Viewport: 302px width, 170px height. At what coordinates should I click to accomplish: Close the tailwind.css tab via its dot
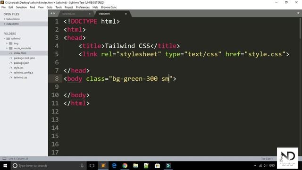[90, 14]
